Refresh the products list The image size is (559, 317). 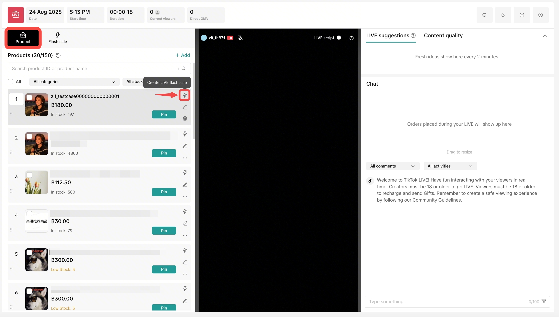(58, 55)
